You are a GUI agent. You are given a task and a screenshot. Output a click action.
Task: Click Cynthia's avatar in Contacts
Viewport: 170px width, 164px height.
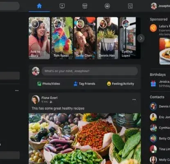click(x=153, y=128)
